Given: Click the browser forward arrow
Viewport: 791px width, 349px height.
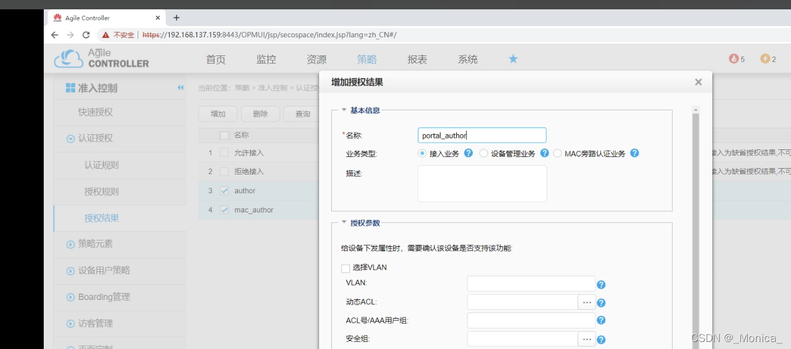Looking at the screenshot, I should (70, 35).
